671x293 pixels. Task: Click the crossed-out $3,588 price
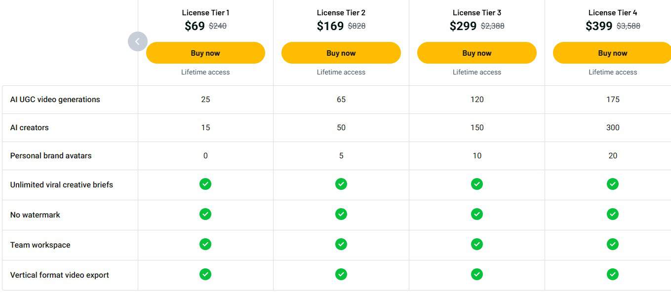click(628, 26)
